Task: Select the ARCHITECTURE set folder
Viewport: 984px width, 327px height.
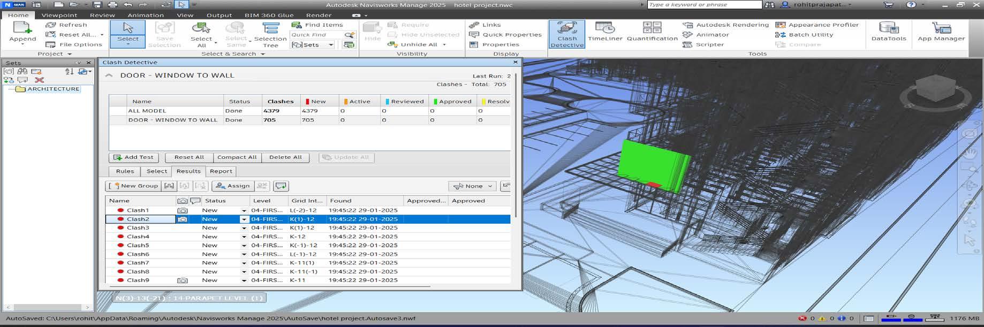Action: click(x=48, y=89)
